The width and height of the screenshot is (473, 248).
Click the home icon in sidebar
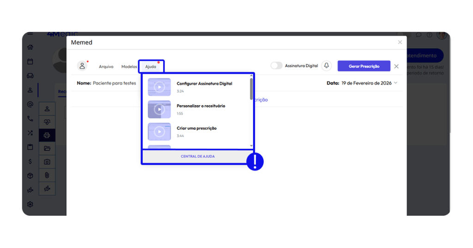click(30, 47)
